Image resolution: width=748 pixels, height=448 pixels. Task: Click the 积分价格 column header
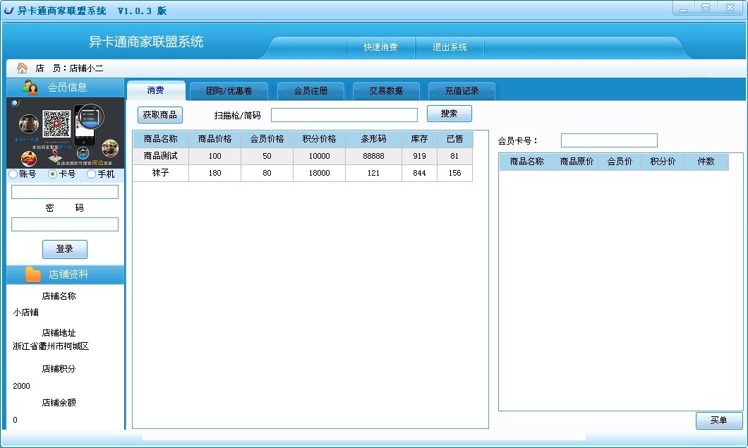319,139
